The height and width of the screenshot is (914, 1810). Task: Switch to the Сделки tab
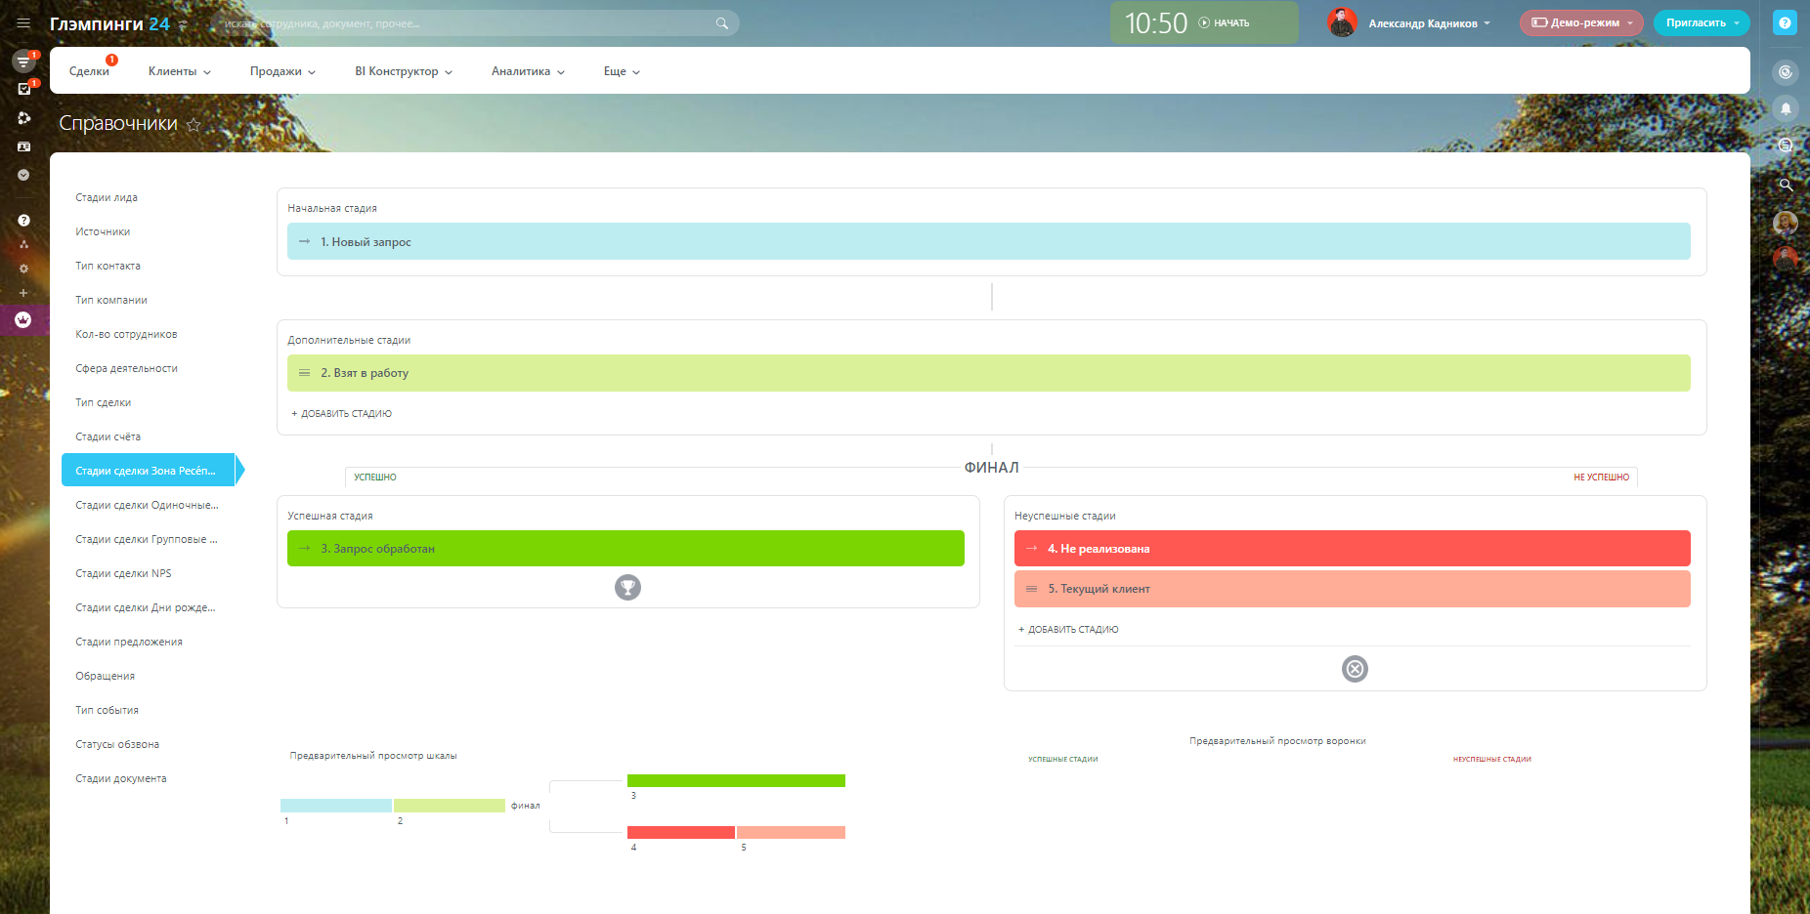(89, 71)
